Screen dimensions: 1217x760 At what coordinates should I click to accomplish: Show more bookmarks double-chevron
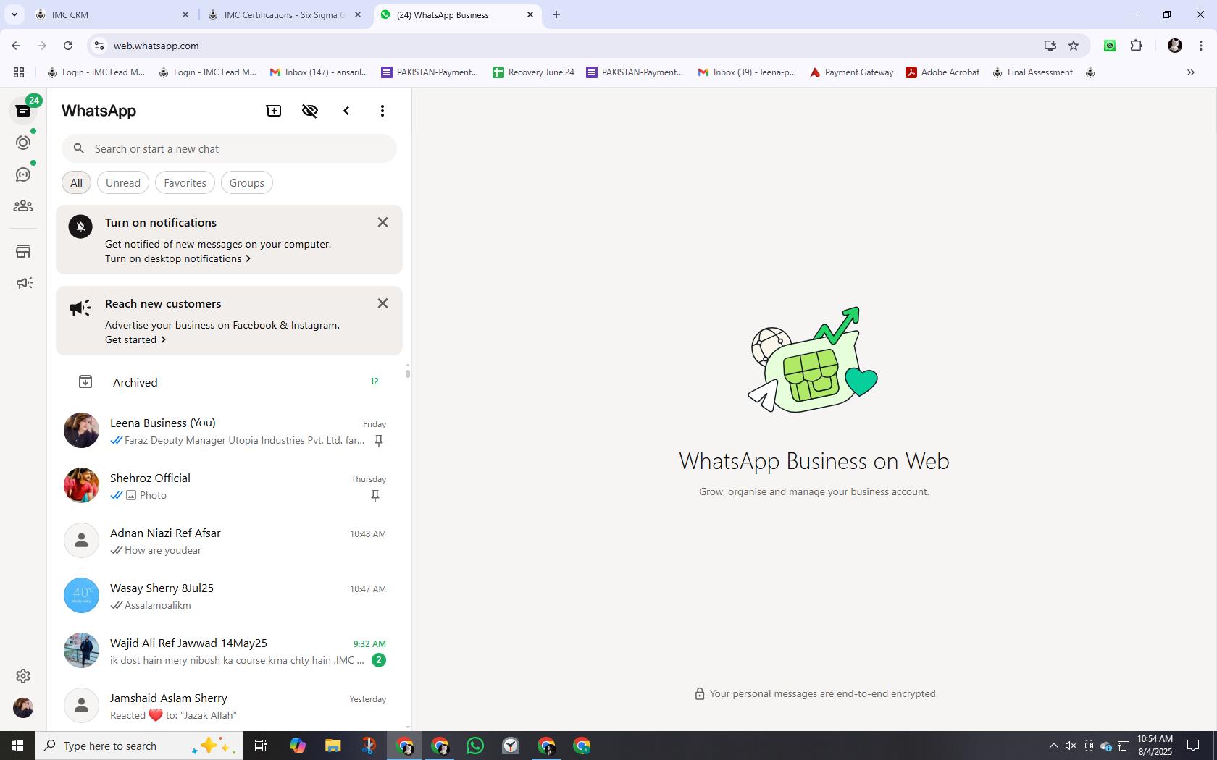[x=1190, y=72]
